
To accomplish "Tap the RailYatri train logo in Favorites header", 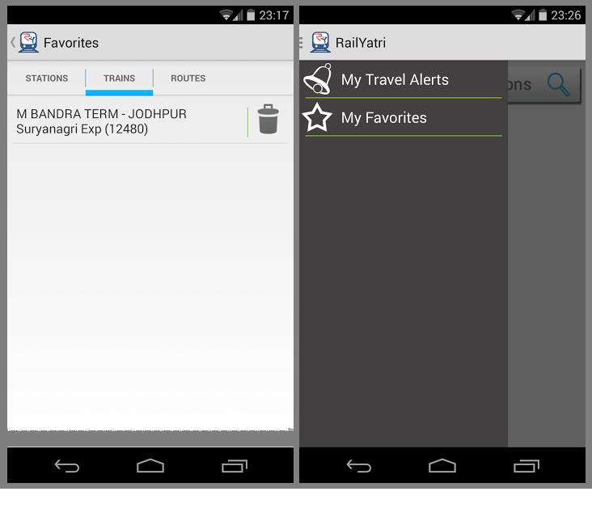I will 28,42.
